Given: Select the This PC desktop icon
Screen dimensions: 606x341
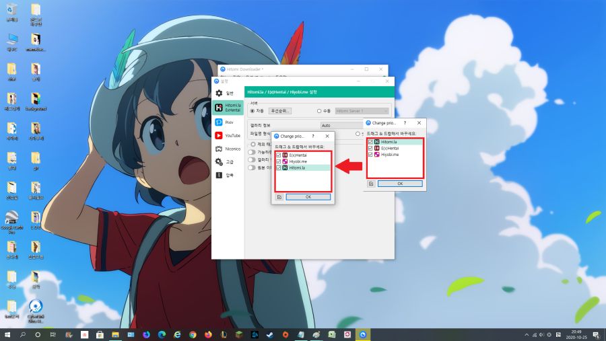Looking at the screenshot, I should pyautogui.click(x=11, y=42).
